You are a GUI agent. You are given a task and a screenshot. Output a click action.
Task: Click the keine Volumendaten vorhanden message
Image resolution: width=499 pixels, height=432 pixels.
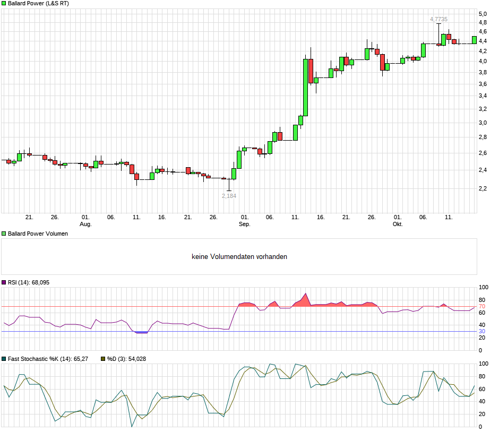pyautogui.click(x=239, y=257)
